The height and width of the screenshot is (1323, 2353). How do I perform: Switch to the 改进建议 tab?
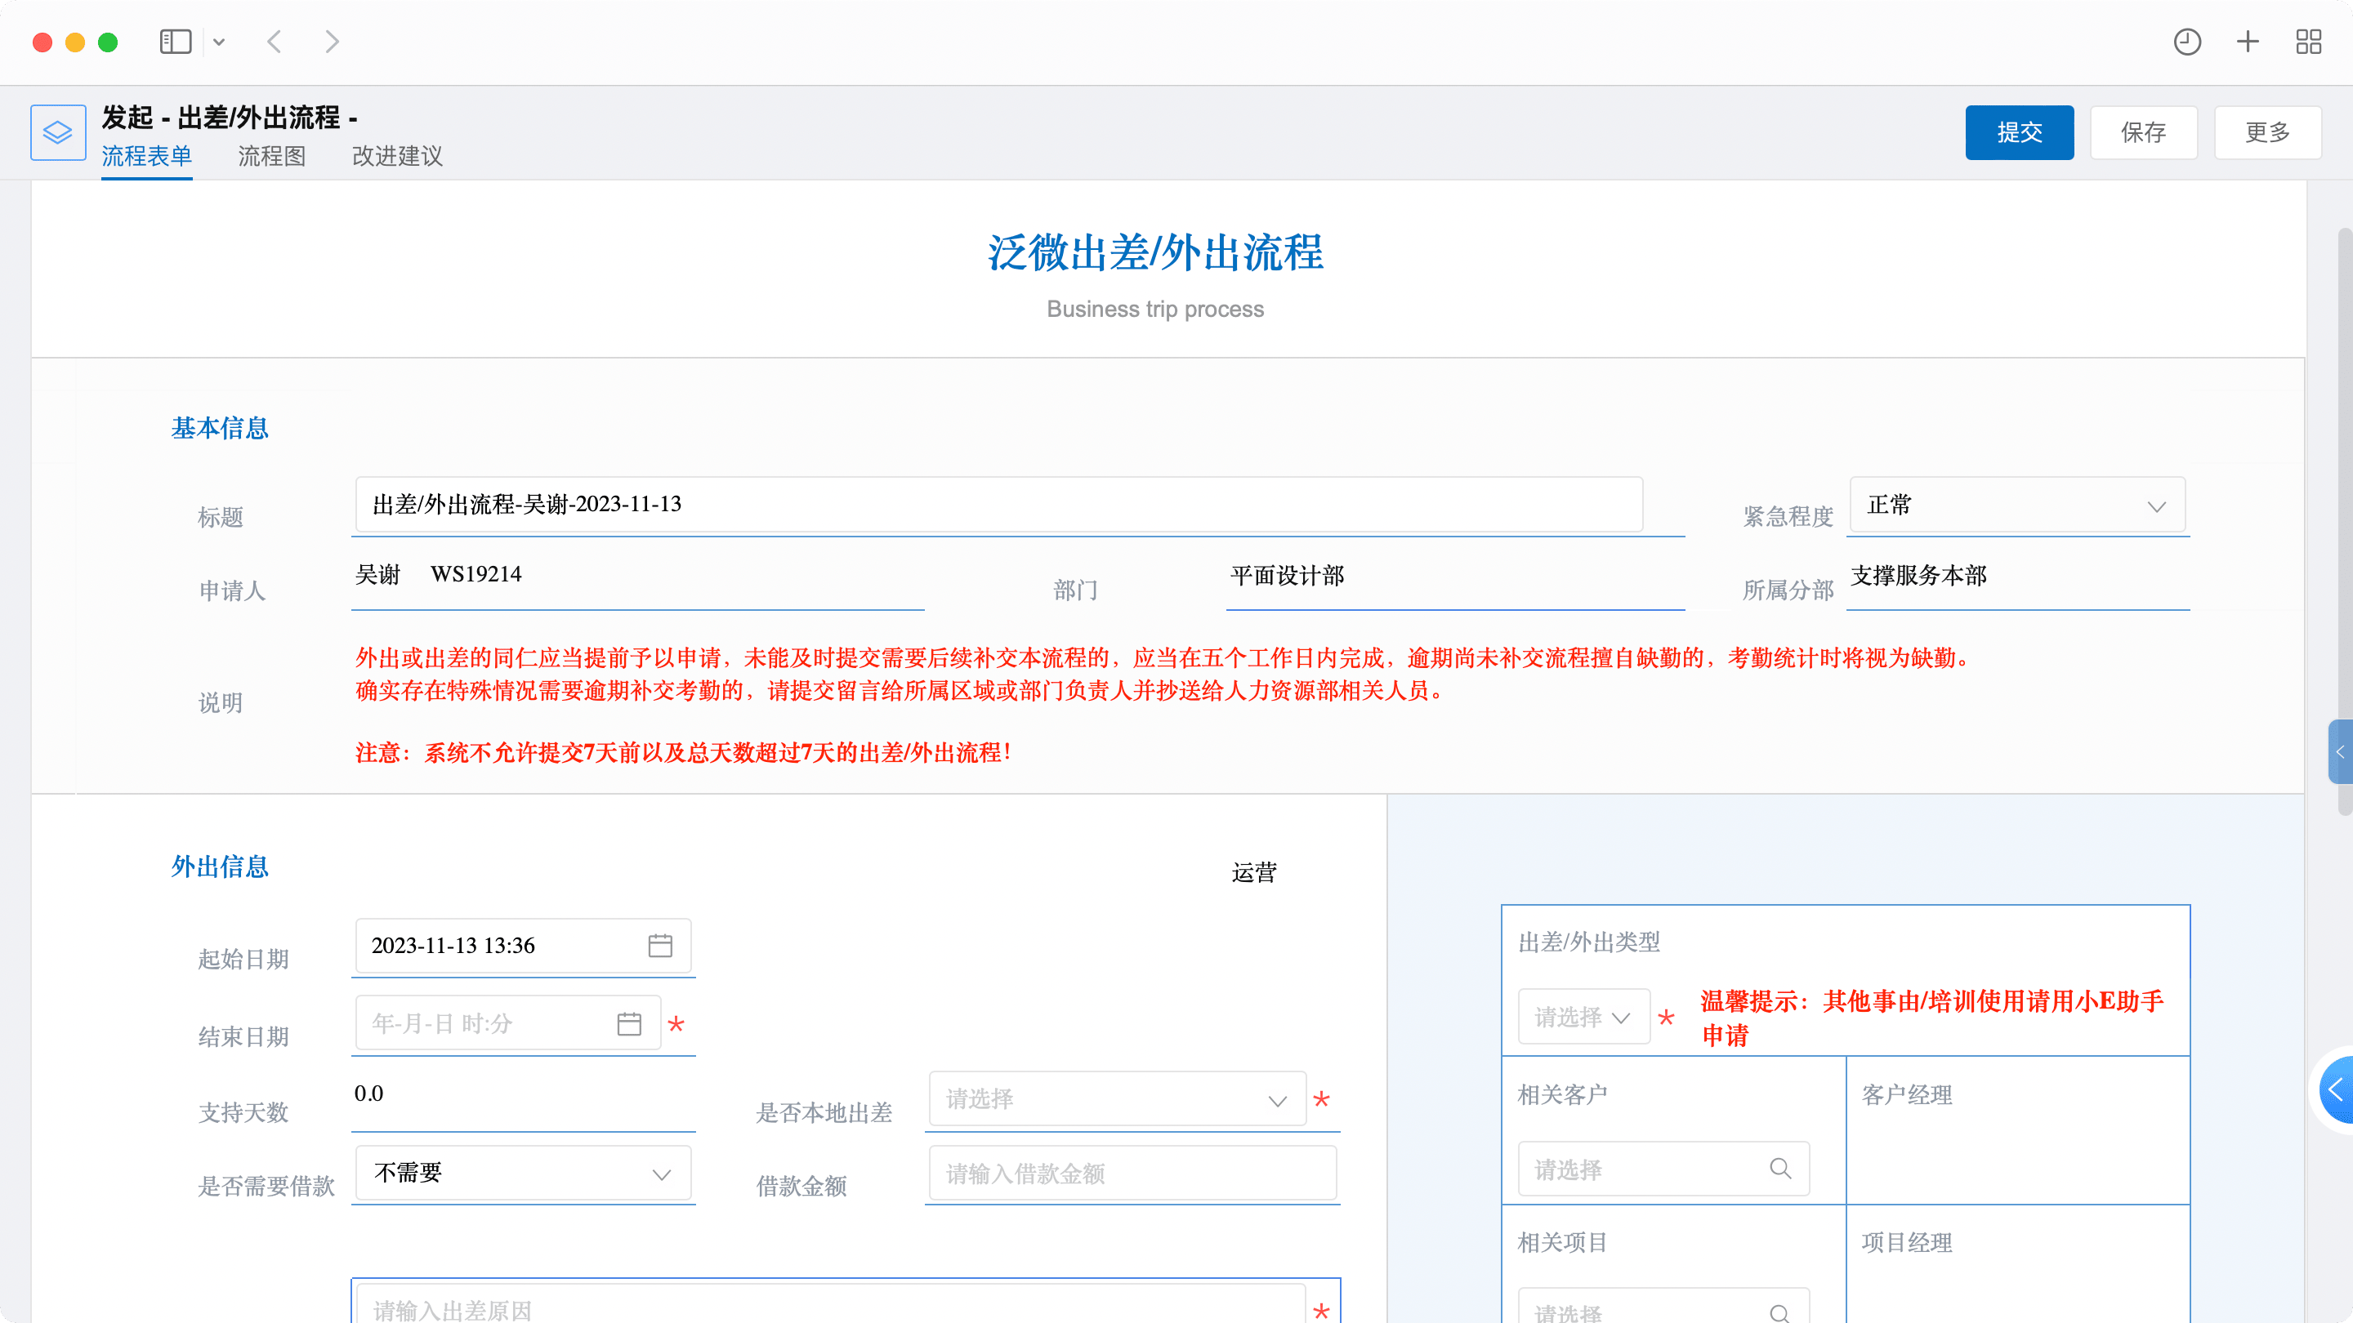point(397,156)
